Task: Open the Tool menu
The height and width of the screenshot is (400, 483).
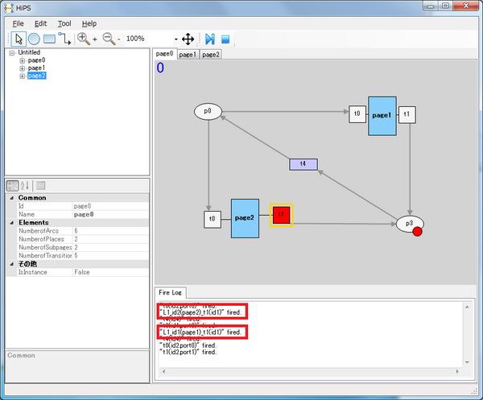Action: click(x=64, y=23)
